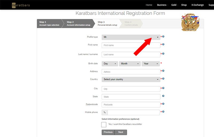214x137 pixels.
Task: Click the 'Birth date' label
Action: pyautogui.click(x=93, y=63)
